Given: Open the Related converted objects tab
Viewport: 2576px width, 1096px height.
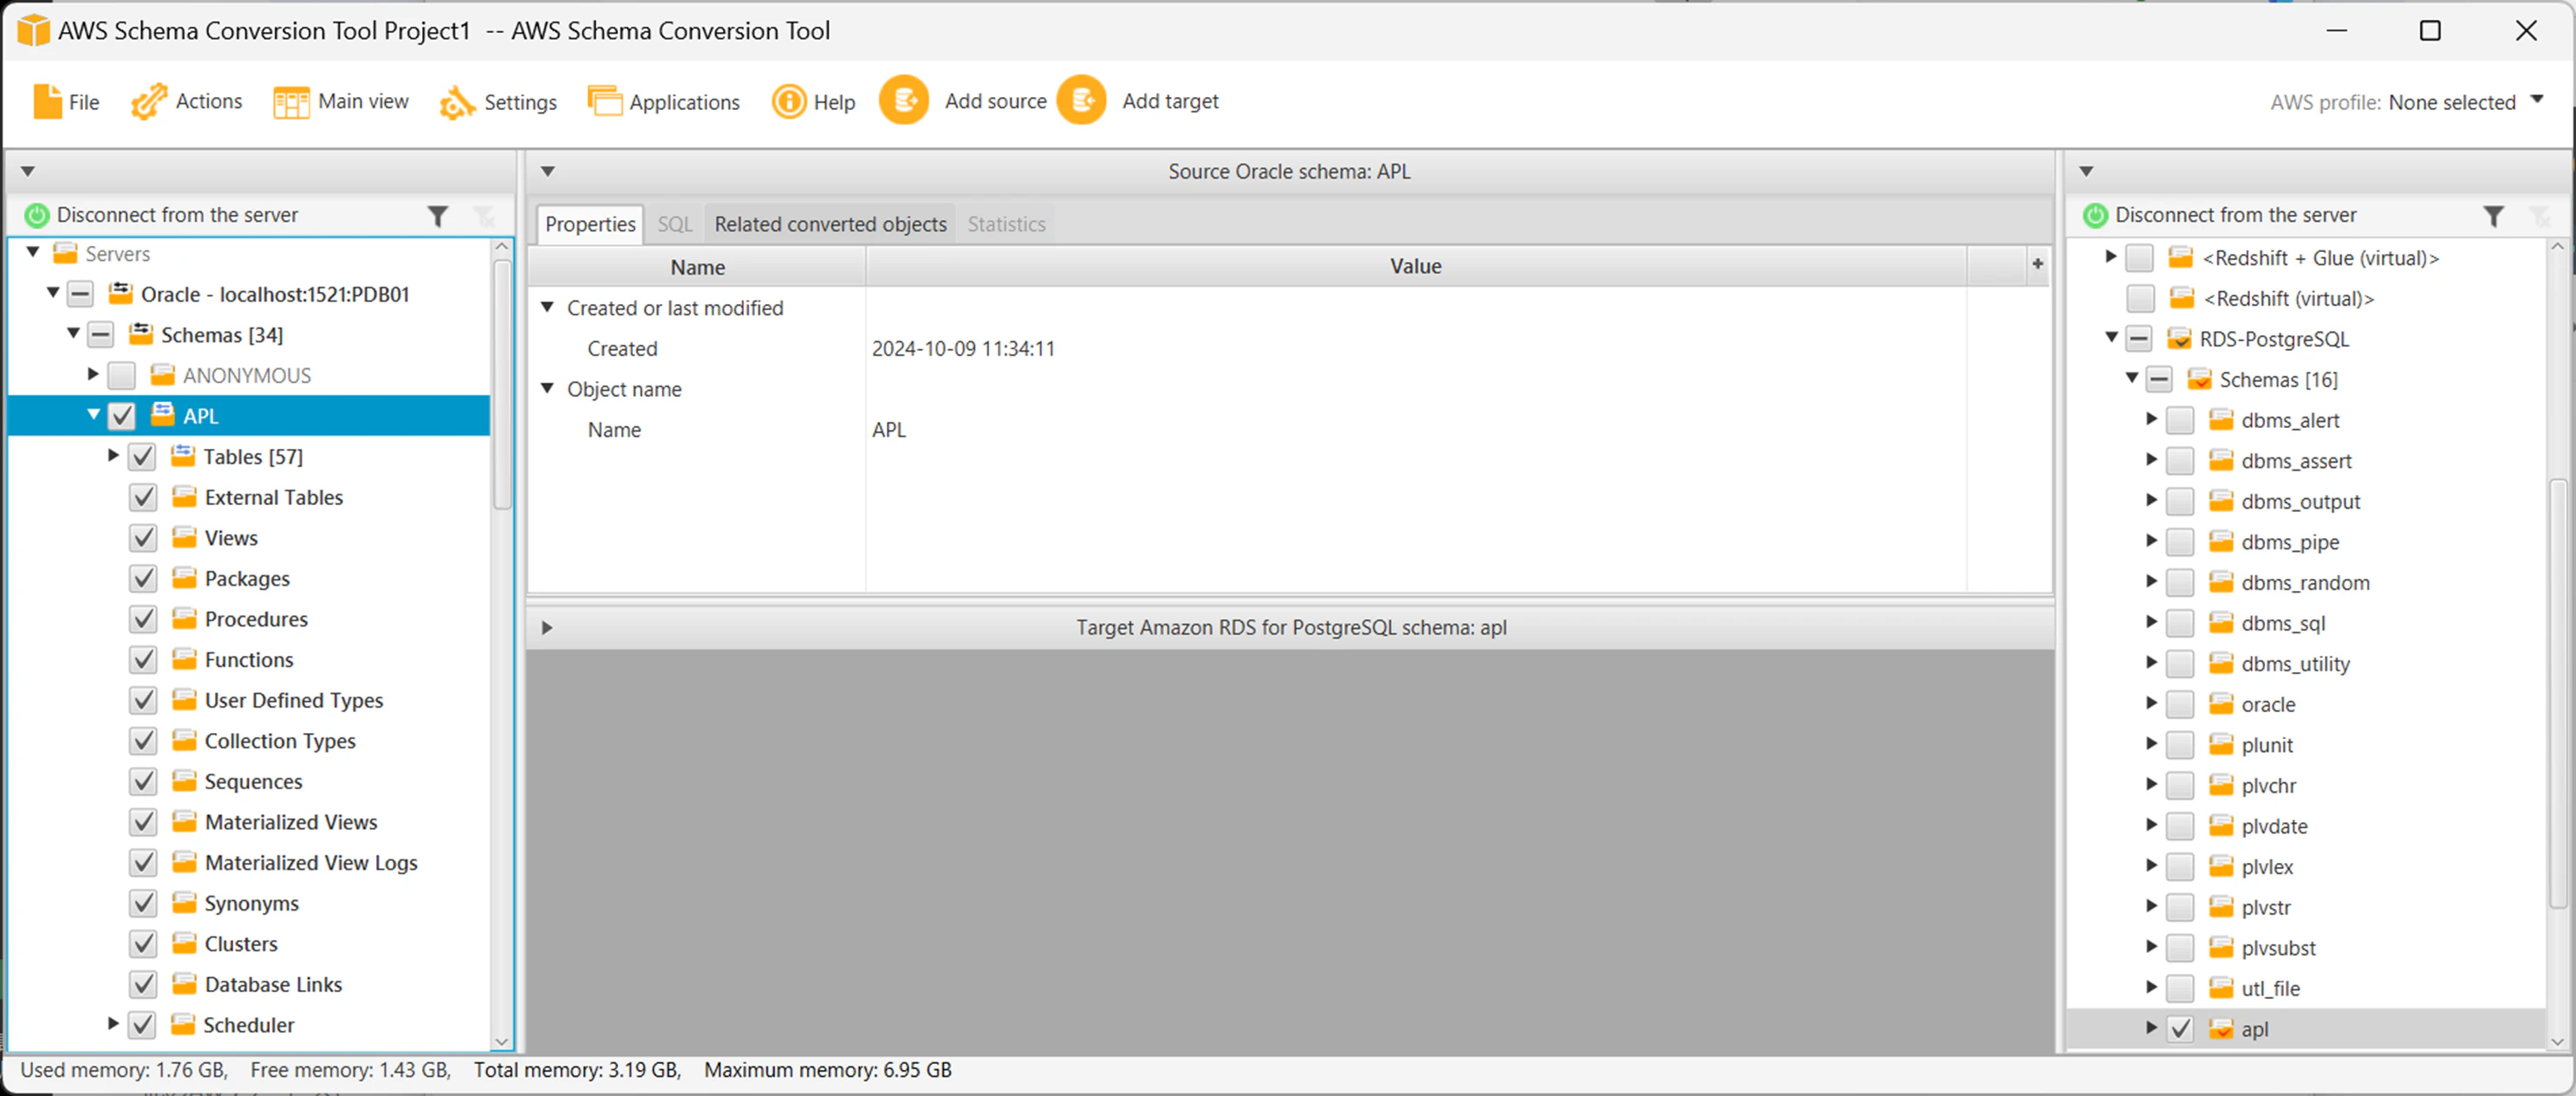Looking at the screenshot, I should pos(830,224).
